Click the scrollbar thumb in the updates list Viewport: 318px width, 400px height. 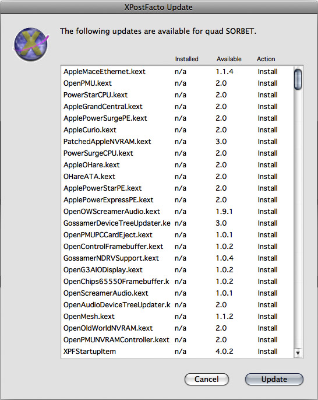point(298,79)
